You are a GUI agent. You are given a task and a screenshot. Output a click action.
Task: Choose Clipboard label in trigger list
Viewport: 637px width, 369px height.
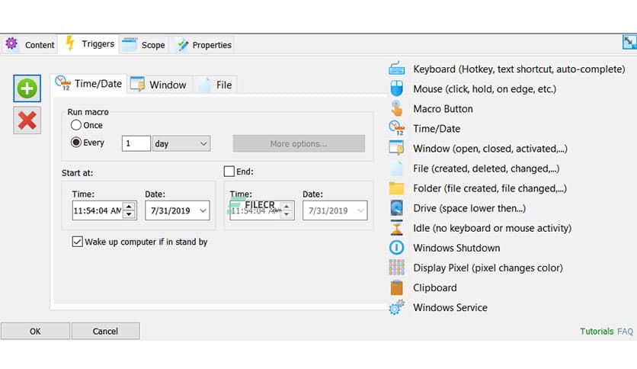pos(434,287)
